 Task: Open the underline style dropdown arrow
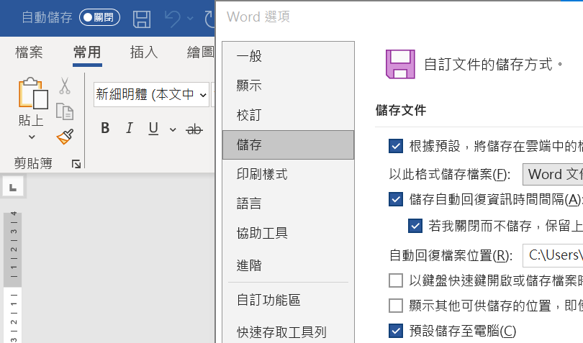click(173, 129)
